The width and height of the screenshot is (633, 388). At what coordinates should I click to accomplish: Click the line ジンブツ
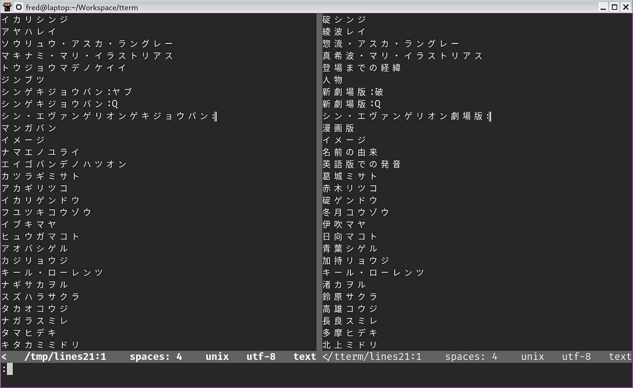[x=23, y=80]
